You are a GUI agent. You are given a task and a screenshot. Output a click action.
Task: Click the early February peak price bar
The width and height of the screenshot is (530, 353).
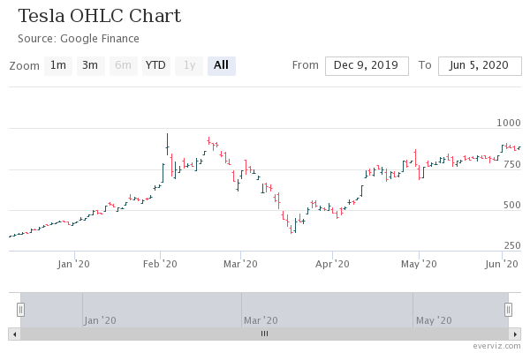(167, 144)
